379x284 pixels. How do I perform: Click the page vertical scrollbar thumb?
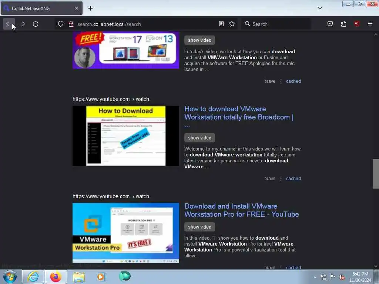coord(376,174)
